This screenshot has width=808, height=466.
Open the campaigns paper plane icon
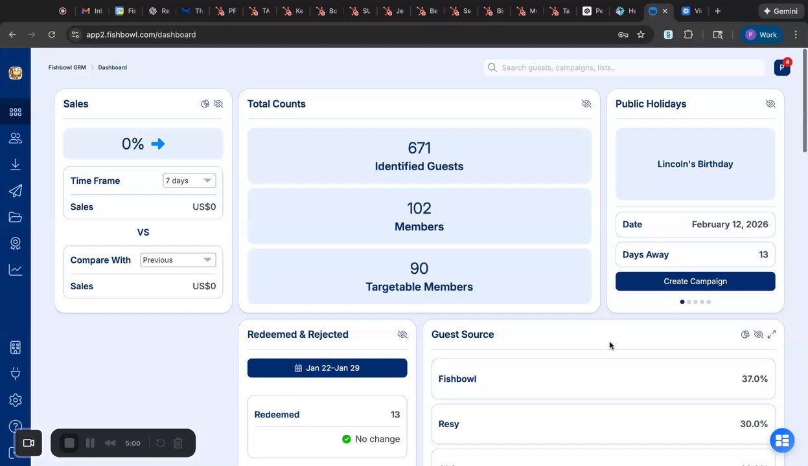click(16, 191)
